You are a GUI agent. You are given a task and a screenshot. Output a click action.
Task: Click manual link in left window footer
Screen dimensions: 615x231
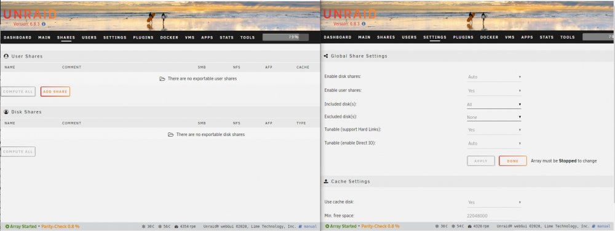point(310,226)
